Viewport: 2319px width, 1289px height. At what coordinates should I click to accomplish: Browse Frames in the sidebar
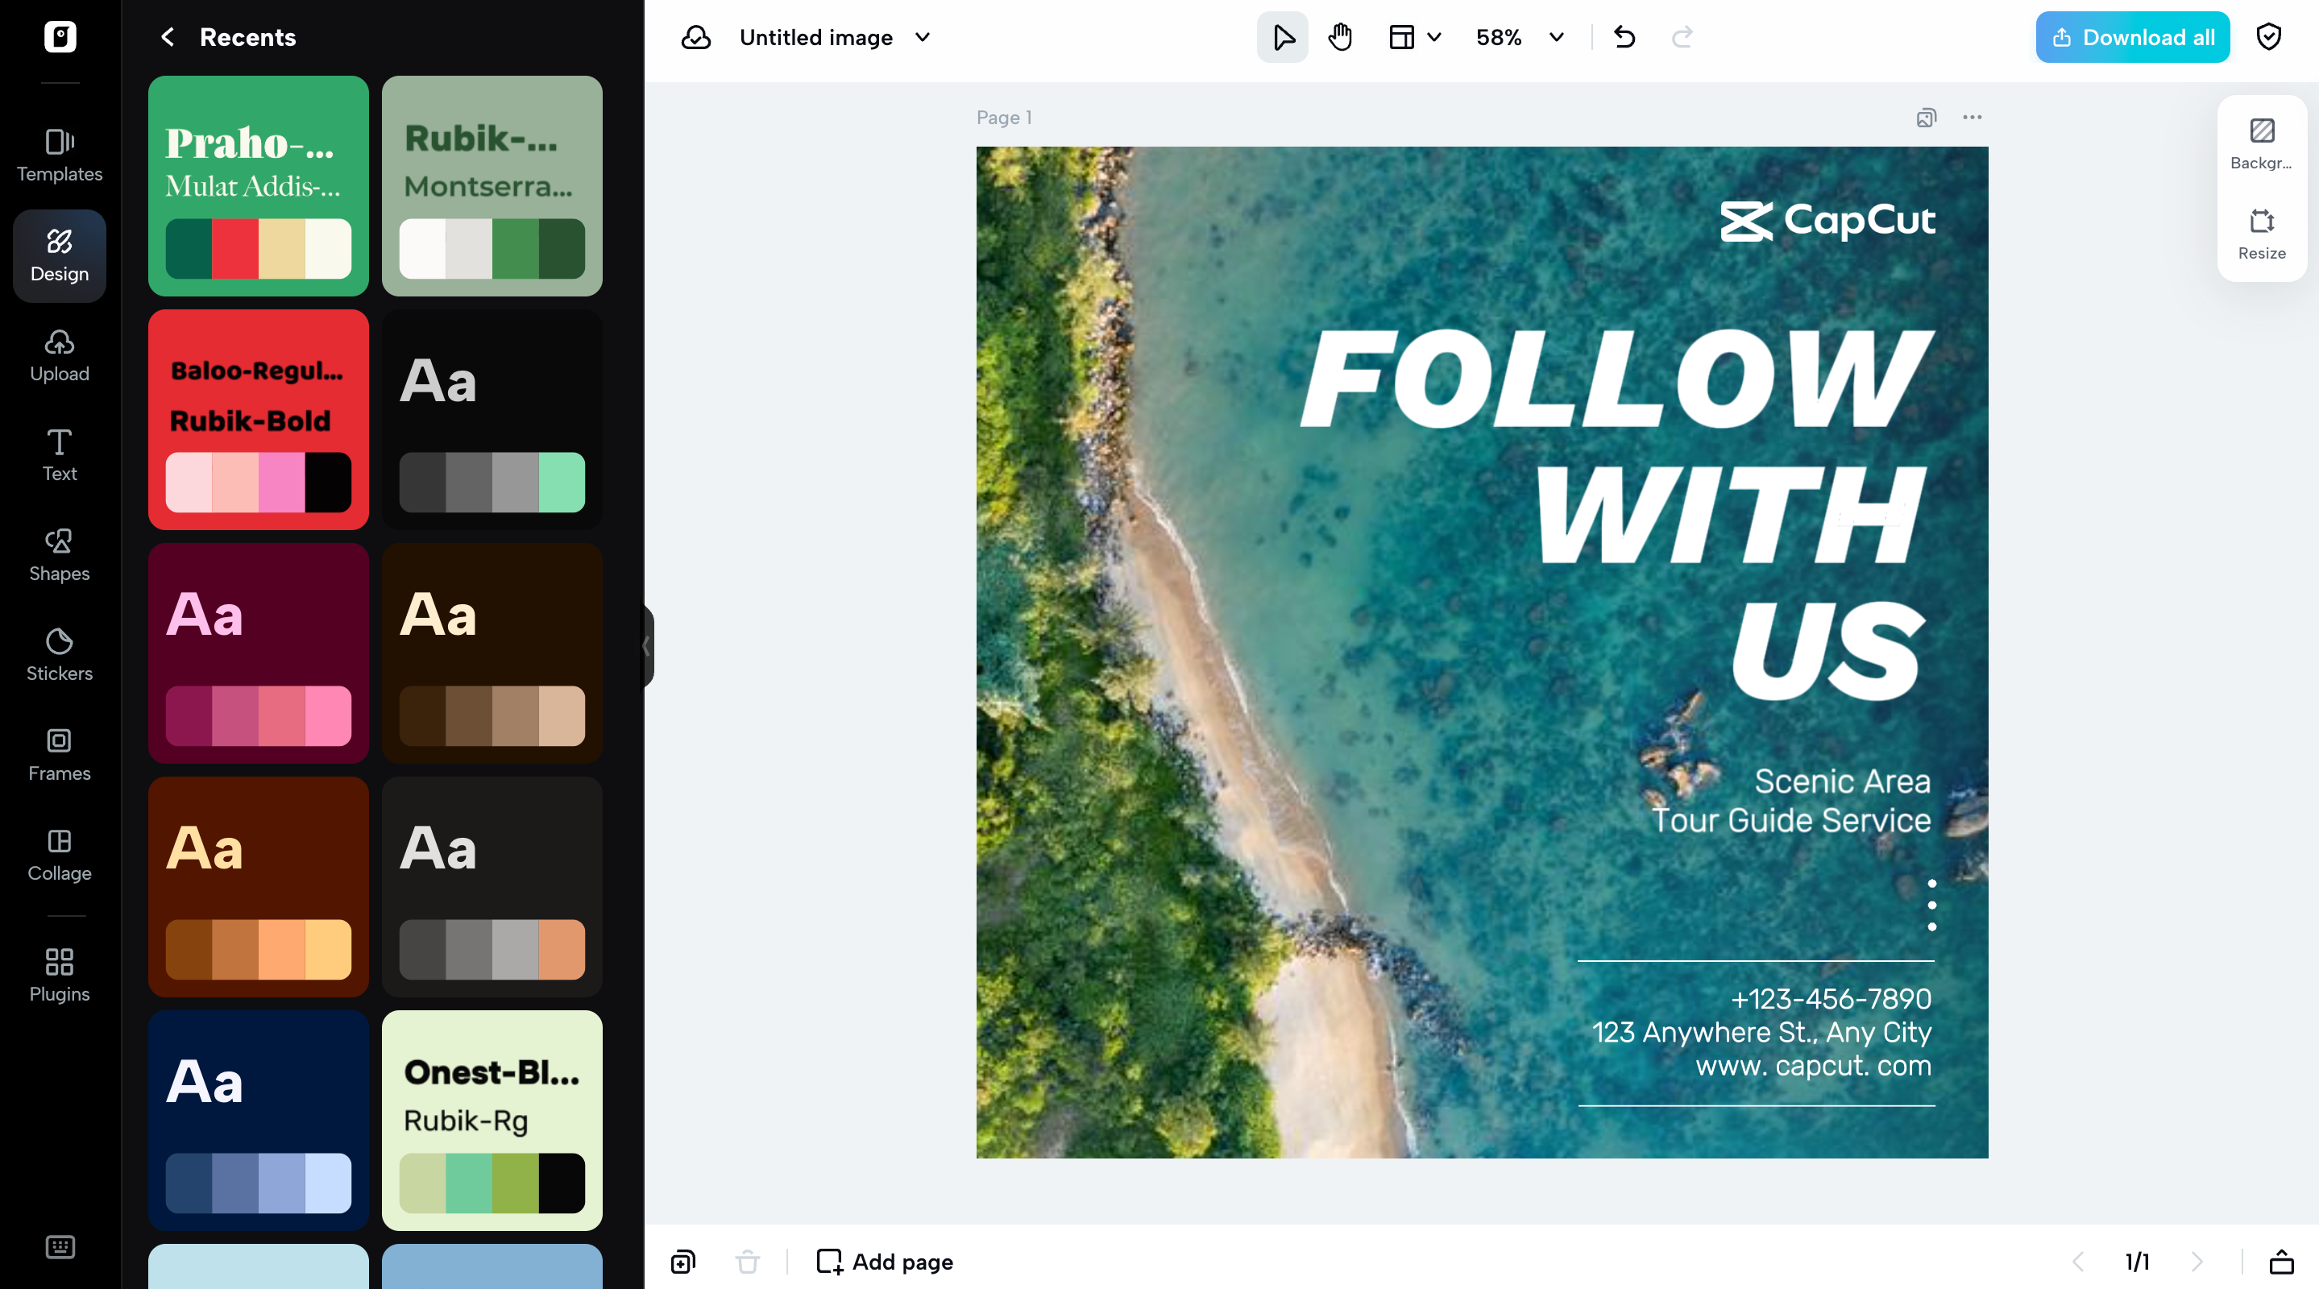click(x=59, y=754)
